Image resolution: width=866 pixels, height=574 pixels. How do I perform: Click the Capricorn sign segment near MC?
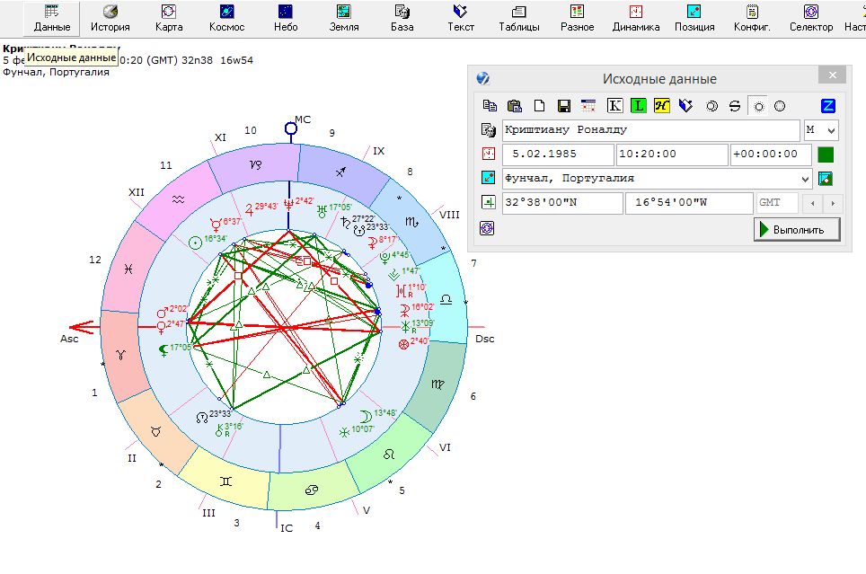(254, 165)
